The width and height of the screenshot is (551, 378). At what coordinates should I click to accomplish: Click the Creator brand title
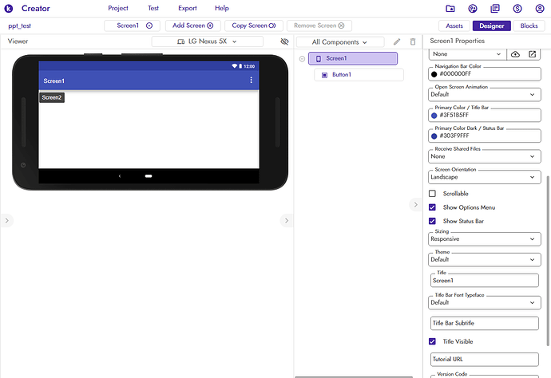(36, 9)
